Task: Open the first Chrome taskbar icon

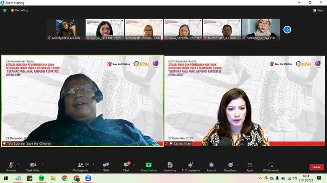Action: point(64,178)
